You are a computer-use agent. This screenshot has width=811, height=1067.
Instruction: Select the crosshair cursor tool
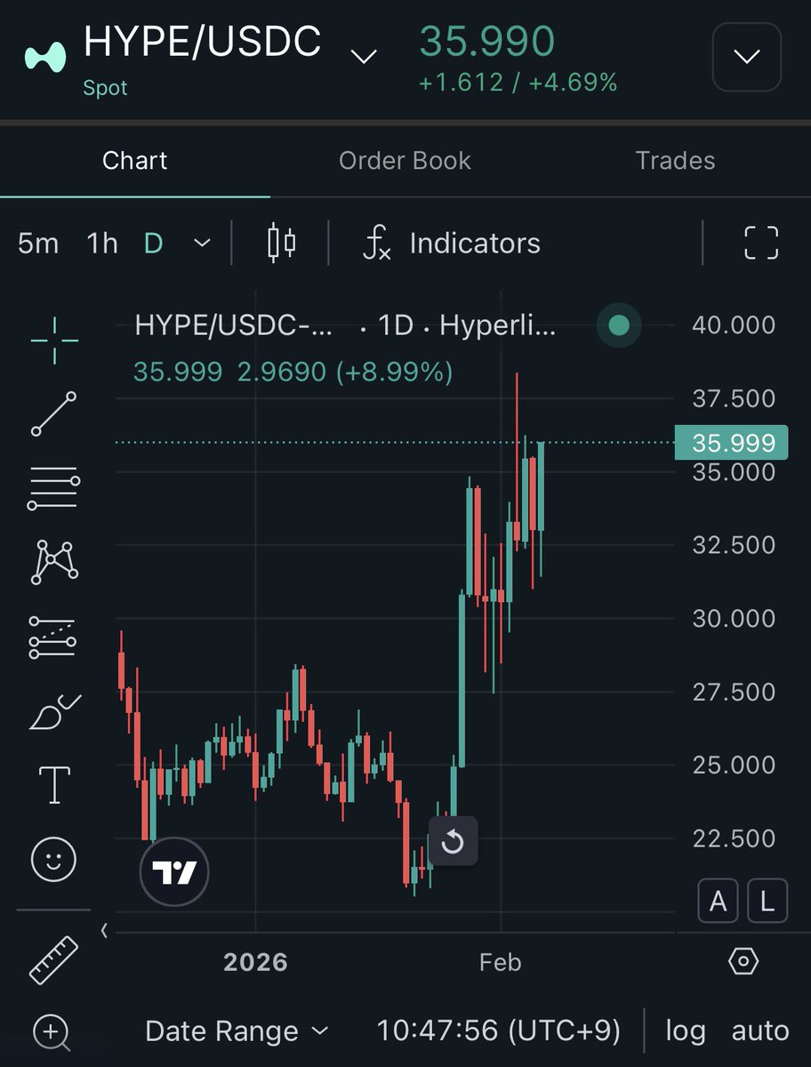(x=54, y=341)
